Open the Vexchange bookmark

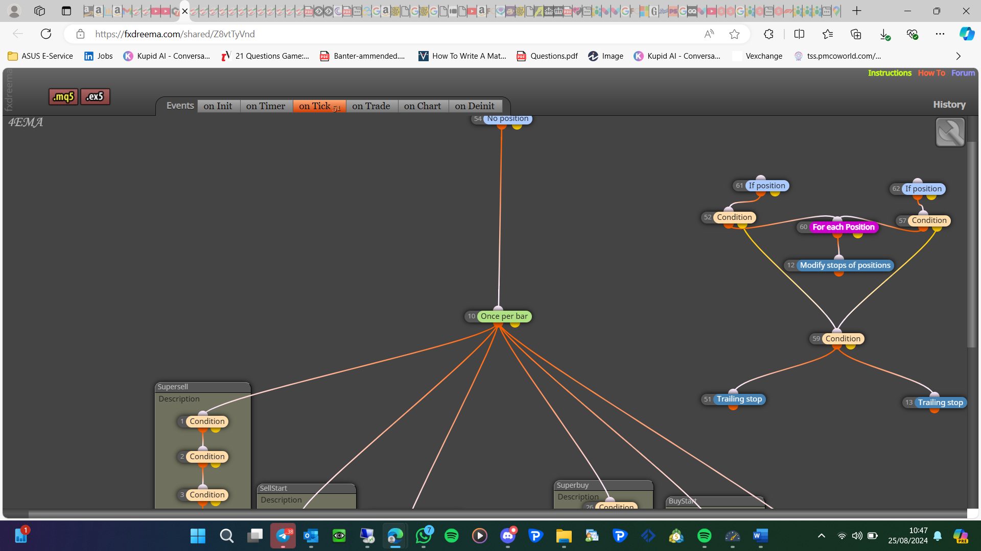coord(757,56)
